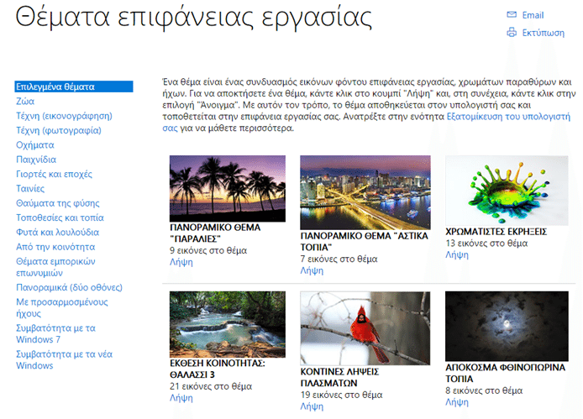Open Θέματα εμπορικών επωνυμιών category

[55, 267]
